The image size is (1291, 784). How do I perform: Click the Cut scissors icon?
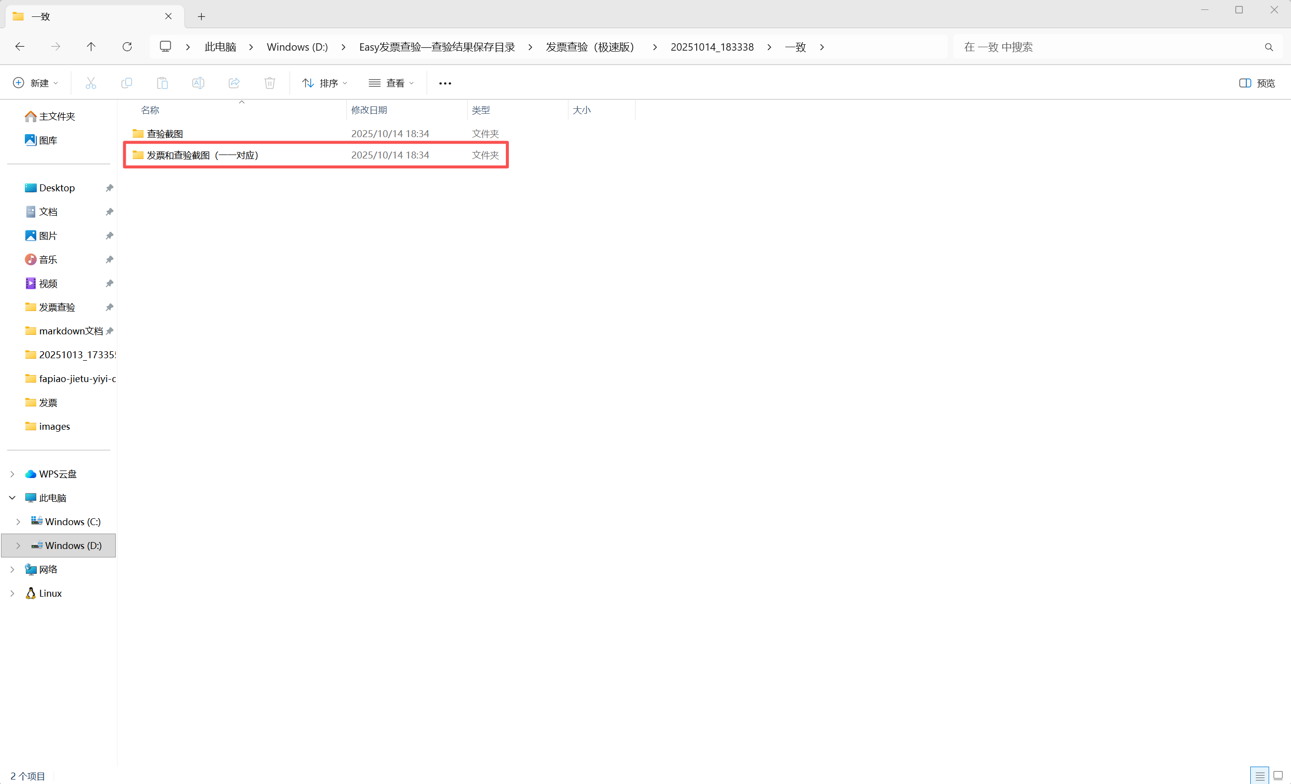pyautogui.click(x=90, y=83)
